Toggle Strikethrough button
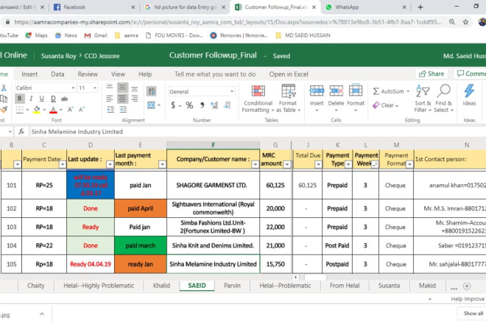This screenshot has height=324, width=486. pos(64,99)
